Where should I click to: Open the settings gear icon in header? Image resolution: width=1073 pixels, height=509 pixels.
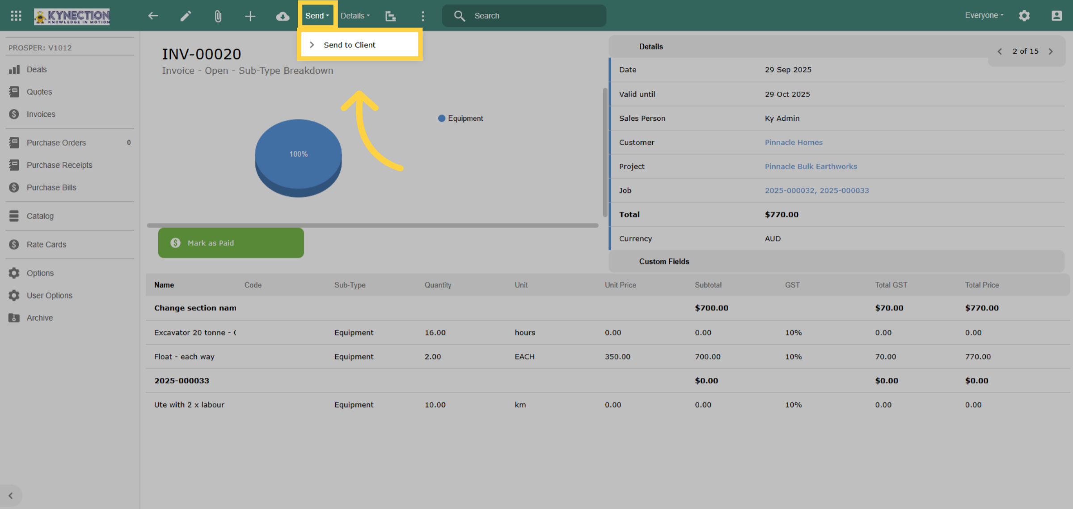tap(1024, 16)
